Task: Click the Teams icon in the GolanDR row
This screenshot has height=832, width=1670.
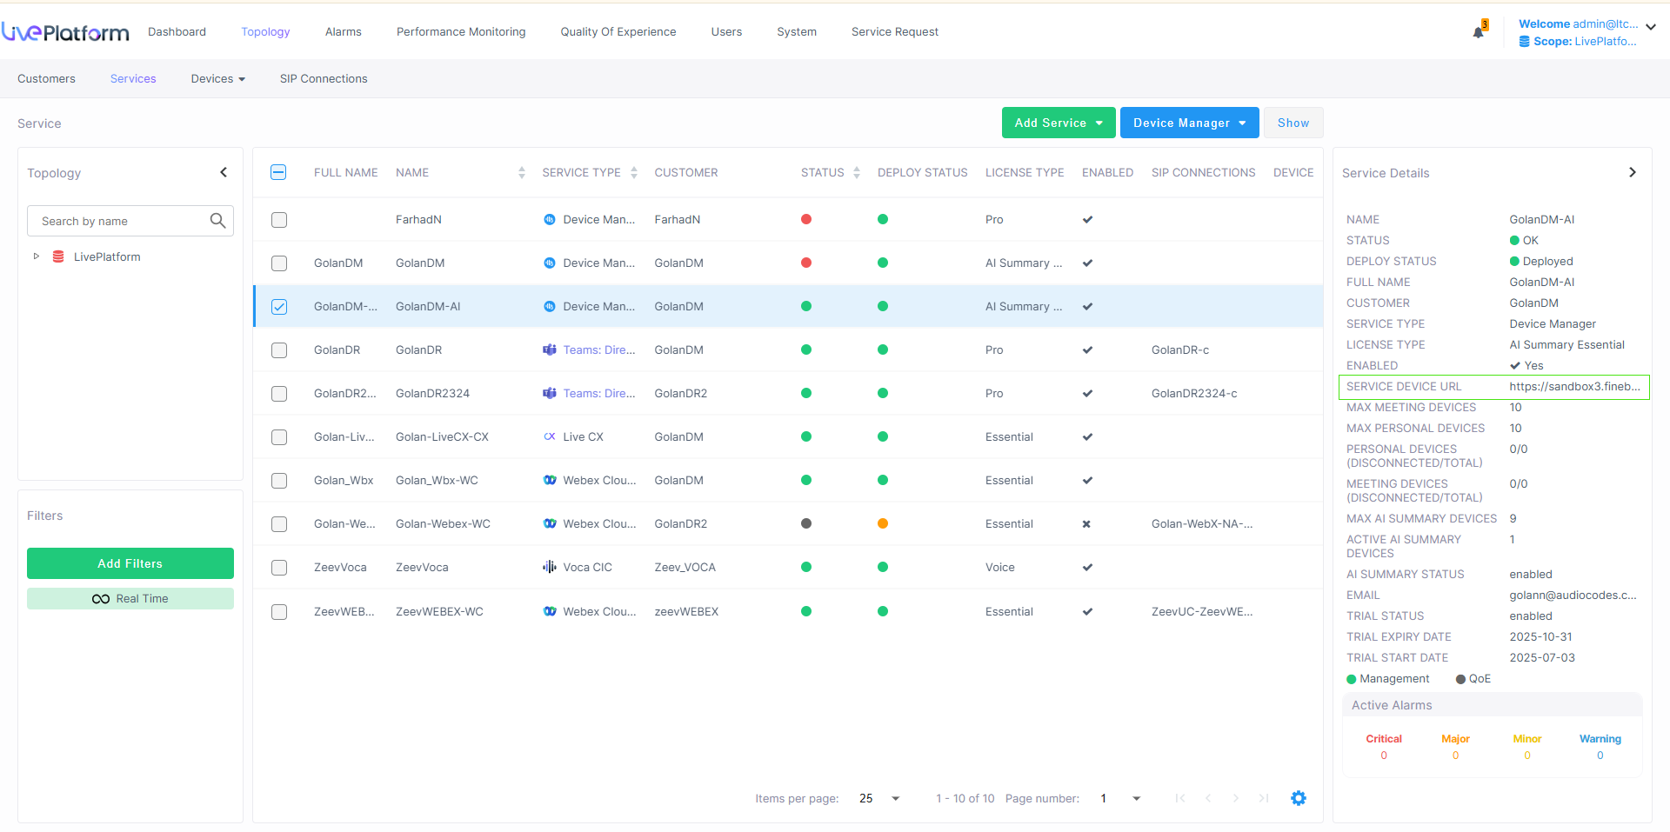Action: [550, 349]
